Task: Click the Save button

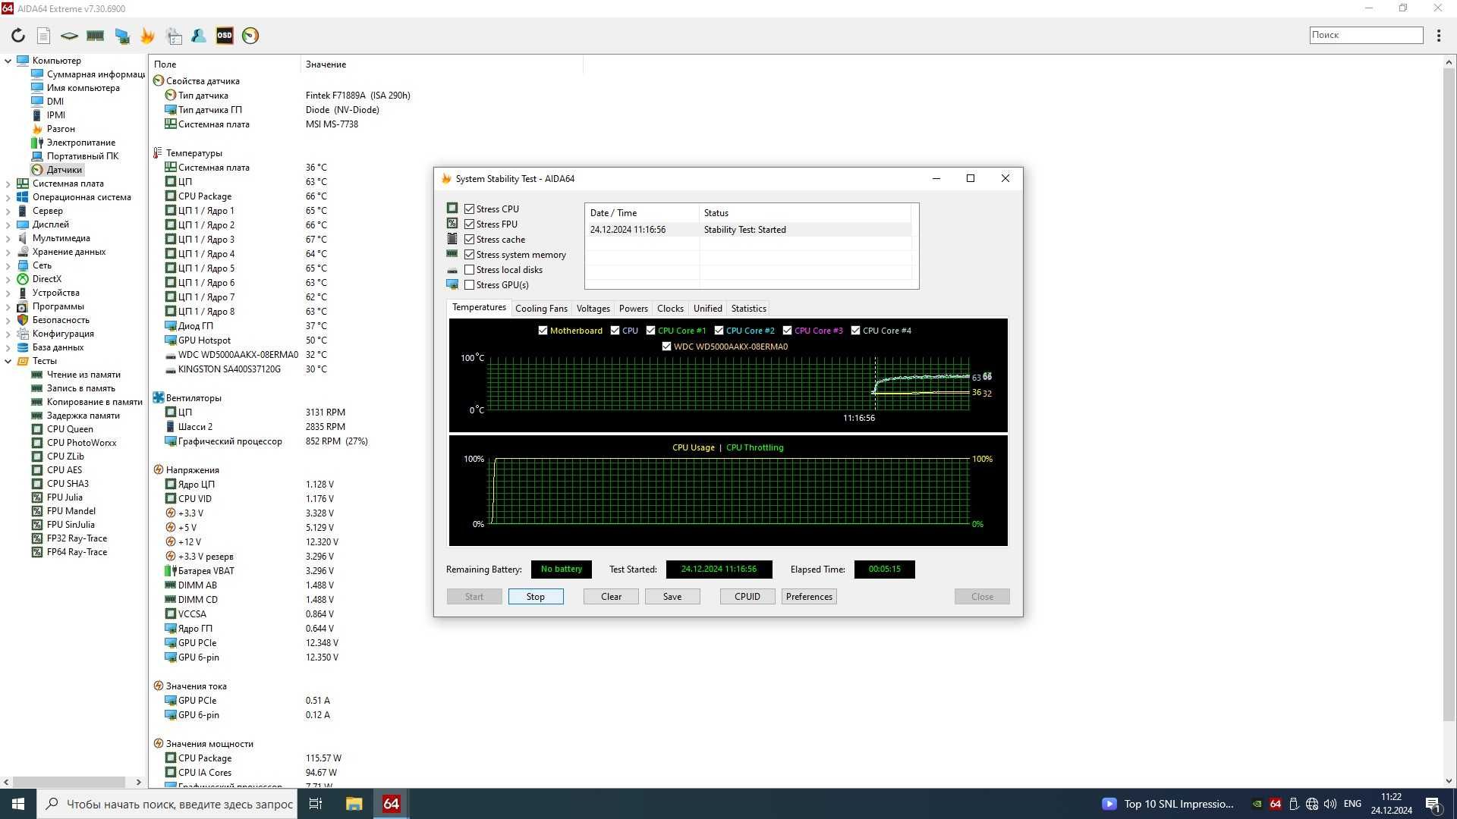Action: coord(672,597)
